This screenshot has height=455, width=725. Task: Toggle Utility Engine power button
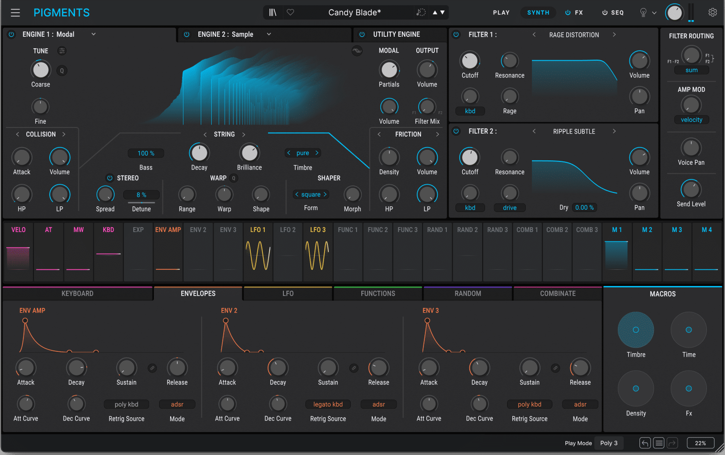click(x=362, y=34)
